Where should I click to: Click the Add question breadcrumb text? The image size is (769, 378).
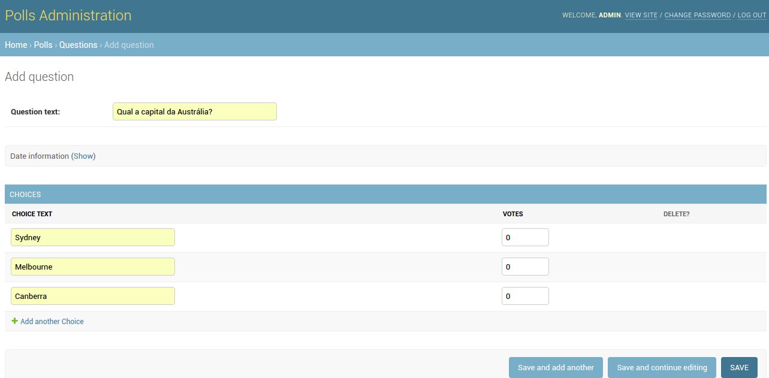(129, 45)
